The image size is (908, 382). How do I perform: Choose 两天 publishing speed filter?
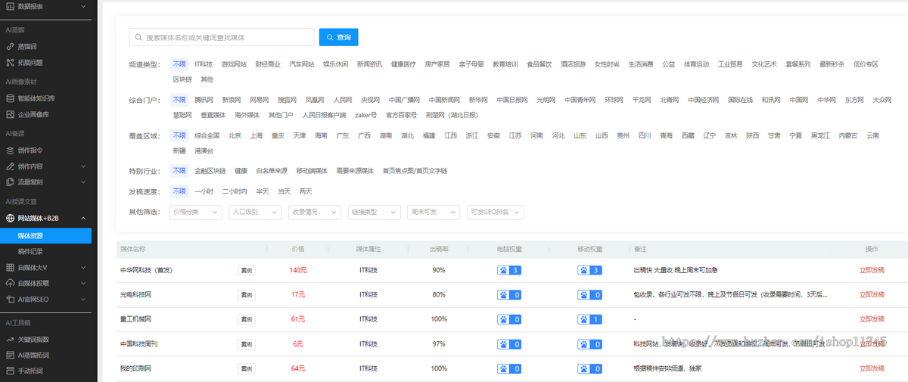[x=306, y=191]
